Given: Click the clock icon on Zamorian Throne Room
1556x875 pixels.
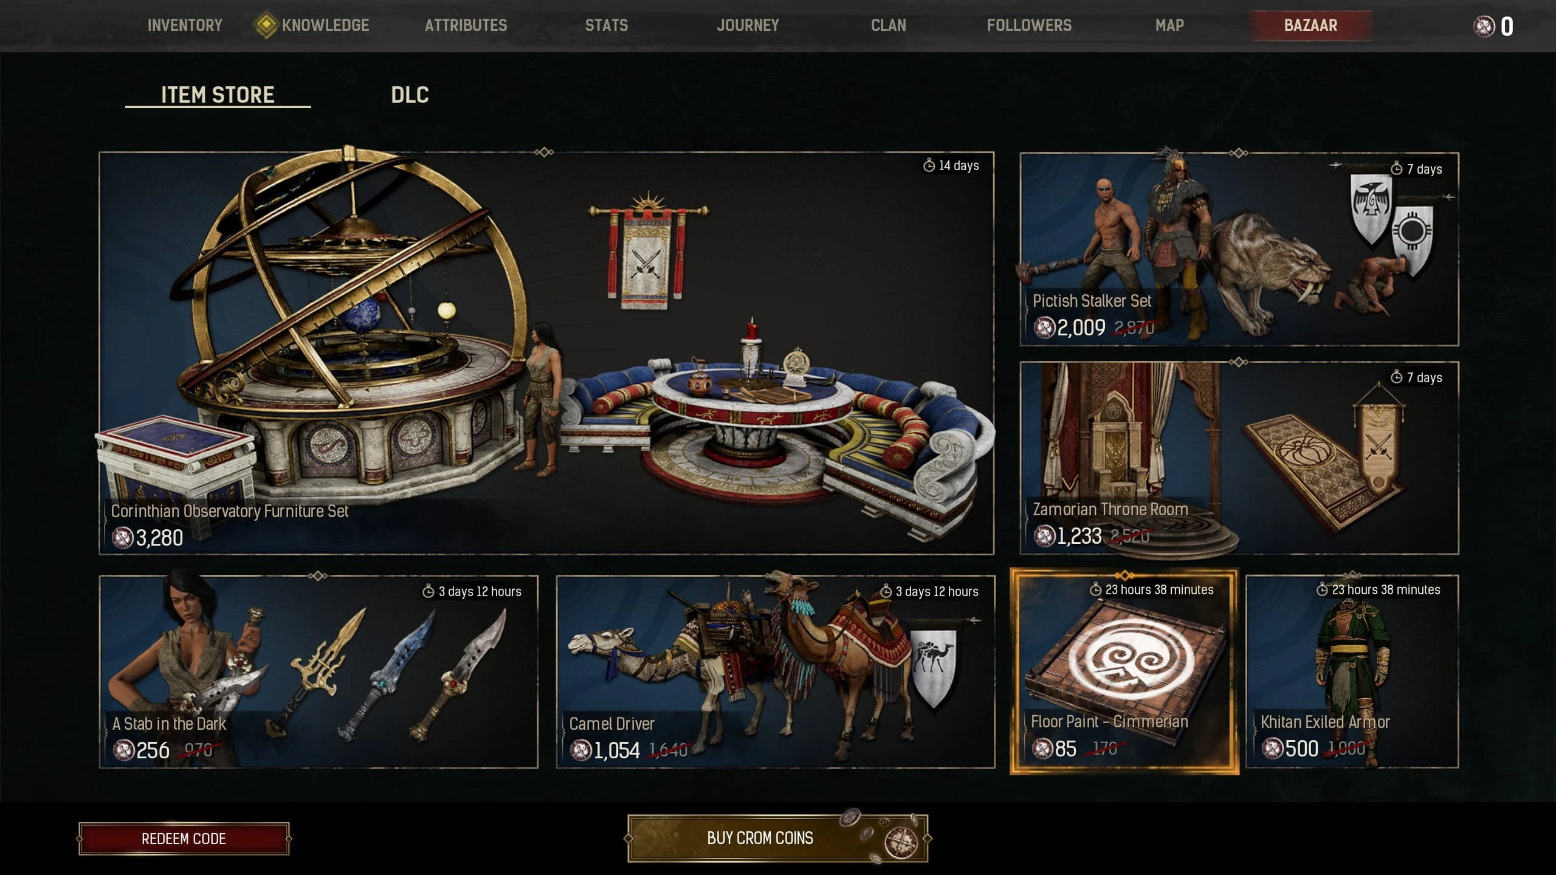Looking at the screenshot, I should [x=1397, y=377].
